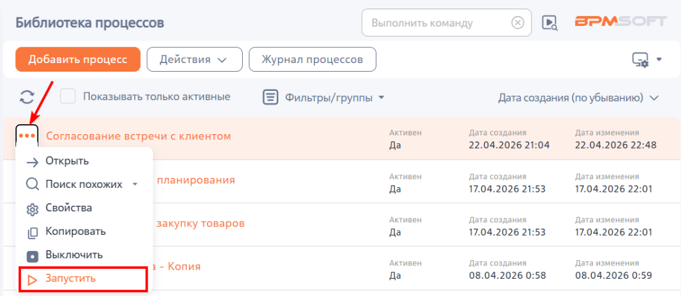Open process 'Согласование встречи с клиентом'
This screenshot has height=296, width=681.
pos(138,136)
